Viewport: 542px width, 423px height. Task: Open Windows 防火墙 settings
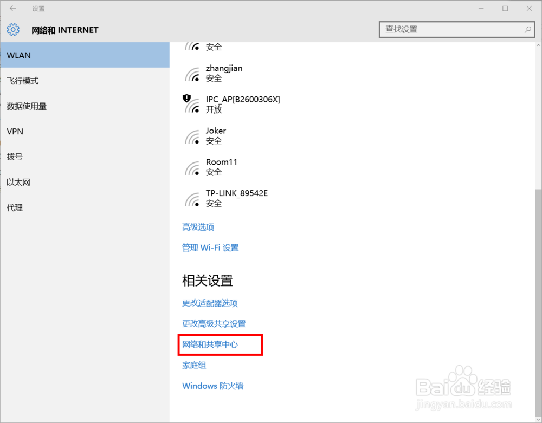click(212, 386)
